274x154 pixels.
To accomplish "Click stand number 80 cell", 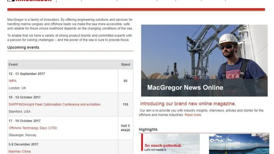I will pyautogui.click(x=125, y=81).
